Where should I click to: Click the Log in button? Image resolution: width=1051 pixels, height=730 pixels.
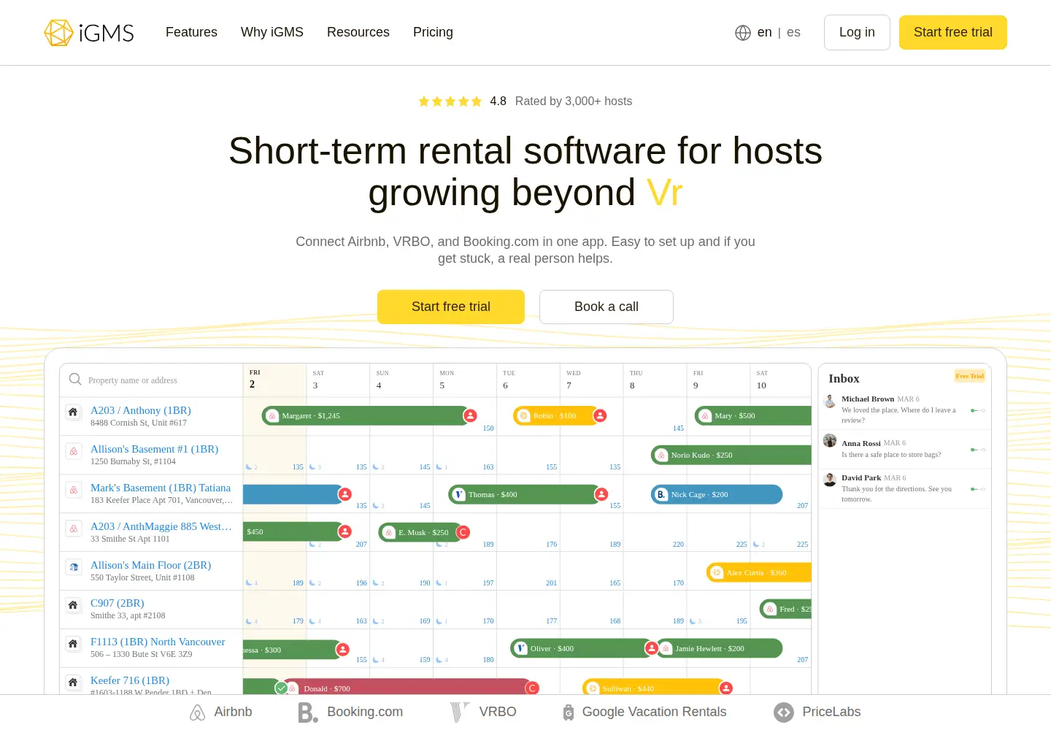[x=857, y=32]
